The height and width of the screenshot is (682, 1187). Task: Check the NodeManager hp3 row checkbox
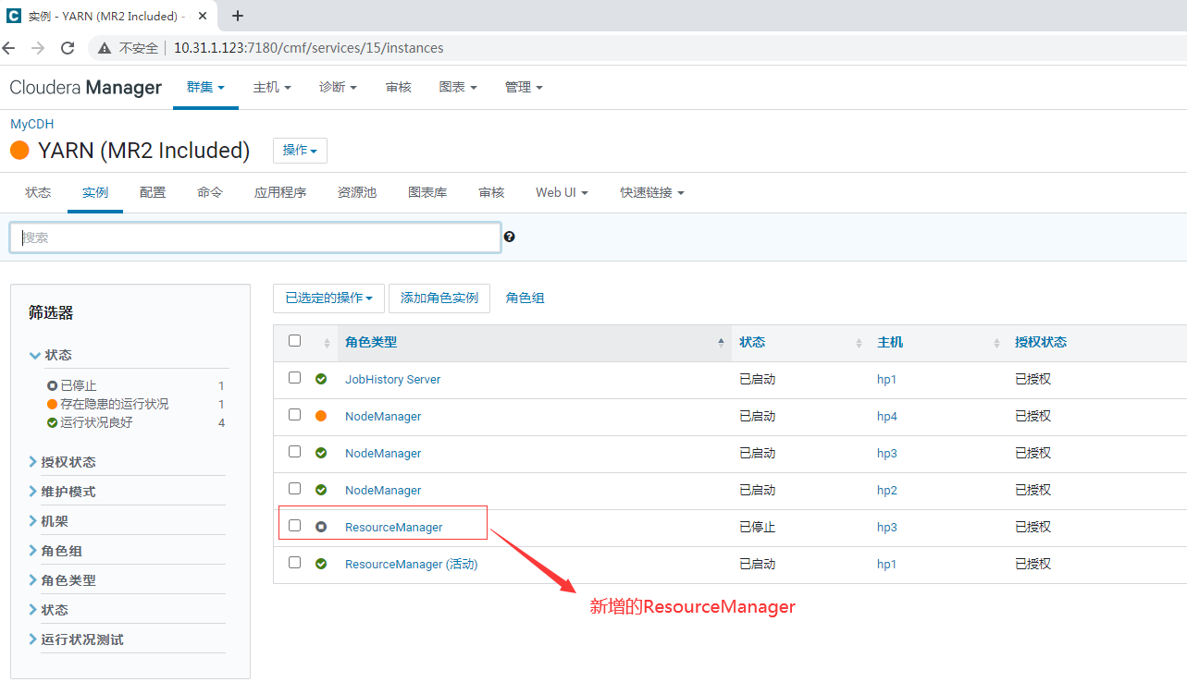(x=294, y=451)
